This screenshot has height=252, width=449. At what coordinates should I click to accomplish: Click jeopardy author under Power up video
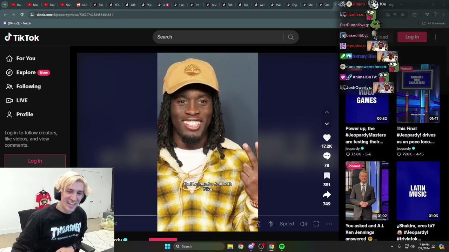tap(355, 148)
